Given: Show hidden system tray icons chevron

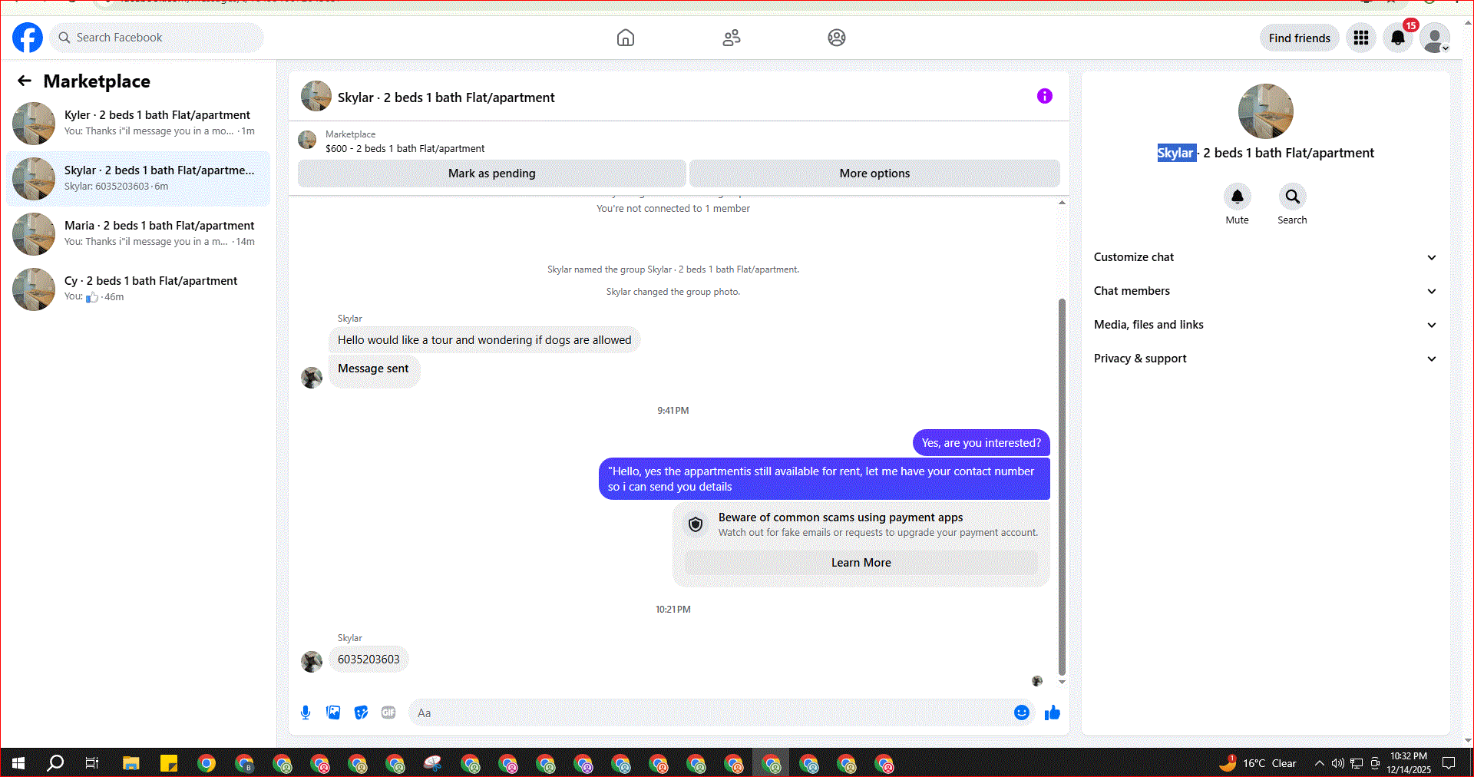Looking at the screenshot, I should pyautogui.click(x=1320, y=763).
